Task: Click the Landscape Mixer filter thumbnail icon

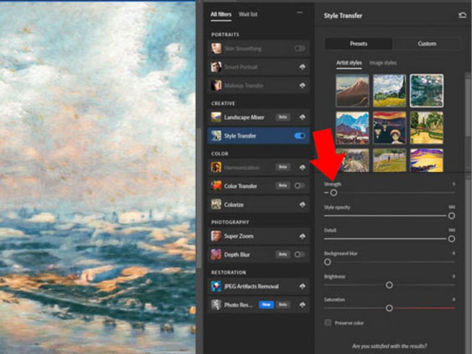Action: (216, 117)
